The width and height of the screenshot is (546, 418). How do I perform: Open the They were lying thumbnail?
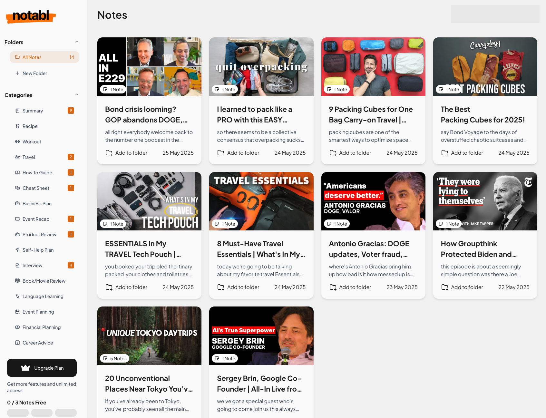coord(485,201)
